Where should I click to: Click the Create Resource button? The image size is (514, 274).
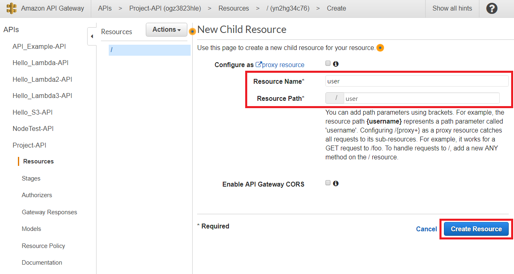tap(476, 229)
